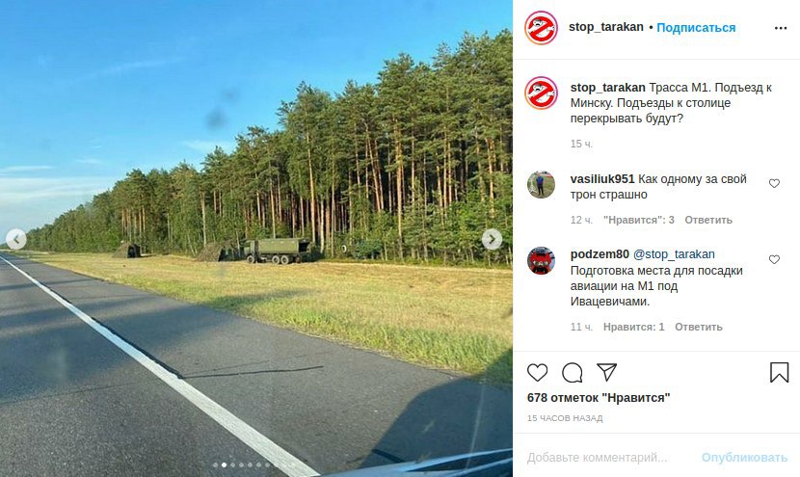The height and width of the screenshot is (477, 800).
Task: Focus the Добавьте комментарий input field
Action: 607,458
